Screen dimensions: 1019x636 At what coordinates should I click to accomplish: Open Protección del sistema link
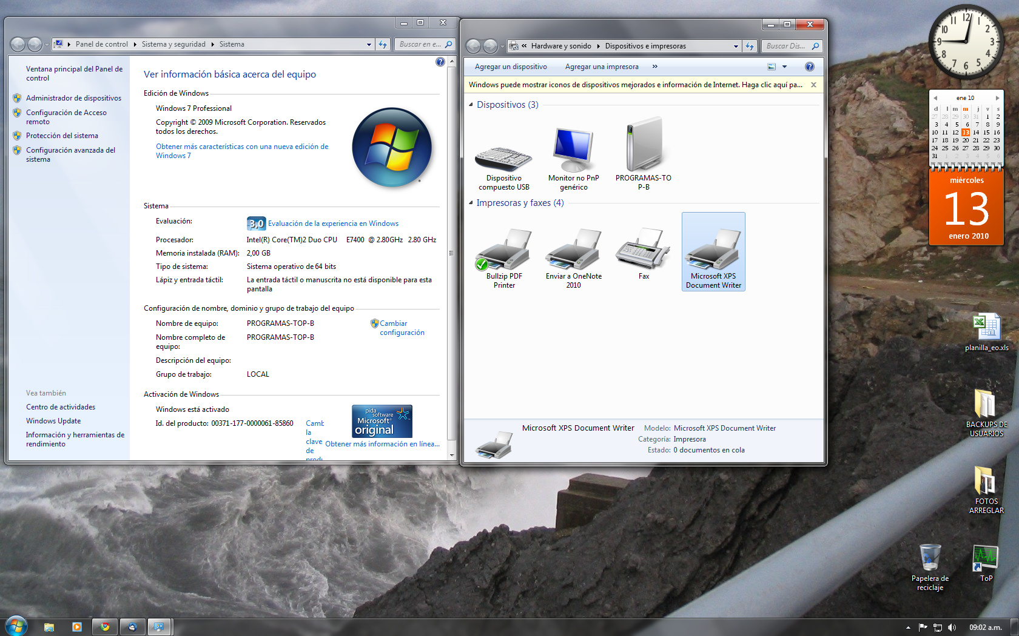tap(62, 136)
